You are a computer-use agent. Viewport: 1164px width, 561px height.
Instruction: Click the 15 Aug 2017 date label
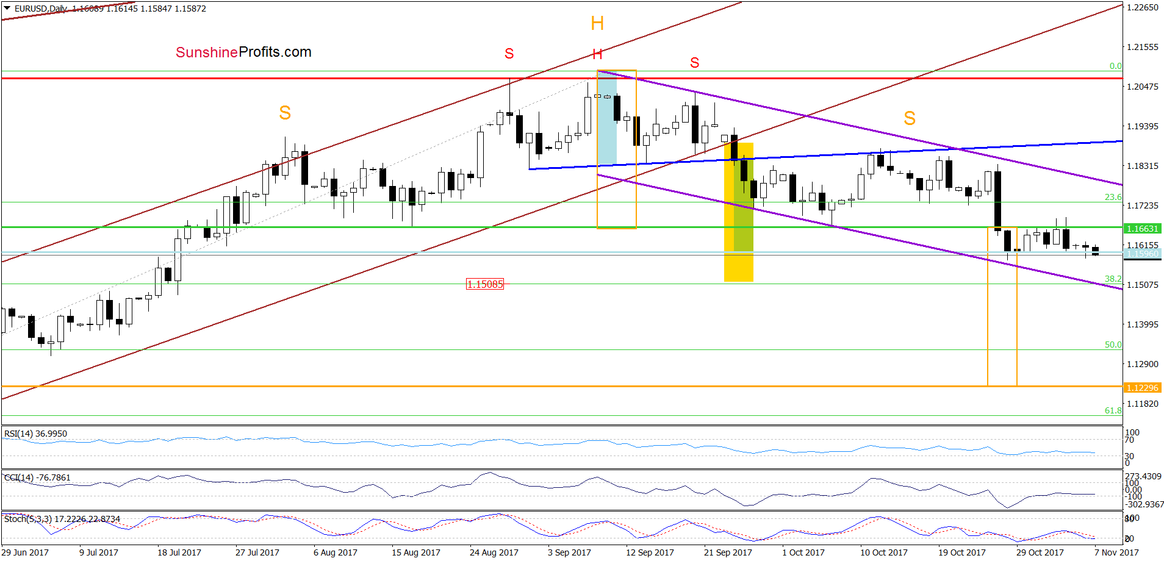pos(416,552)
